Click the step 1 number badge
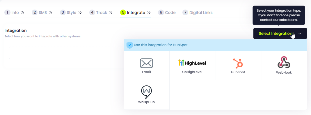311x115 pixels. pos(7,12)
